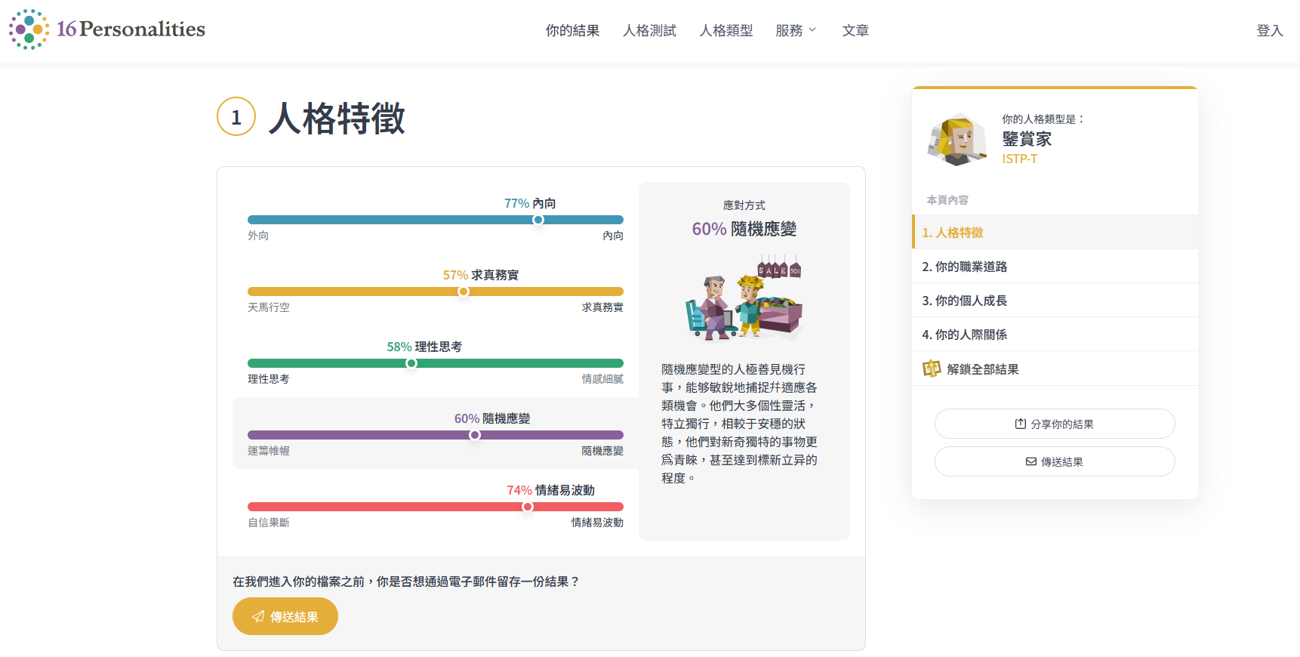Image resolution: width=1300 pixels, height=657 pixels.
Task: Go to the 人格類型 page
Action: tap(725, 30)
